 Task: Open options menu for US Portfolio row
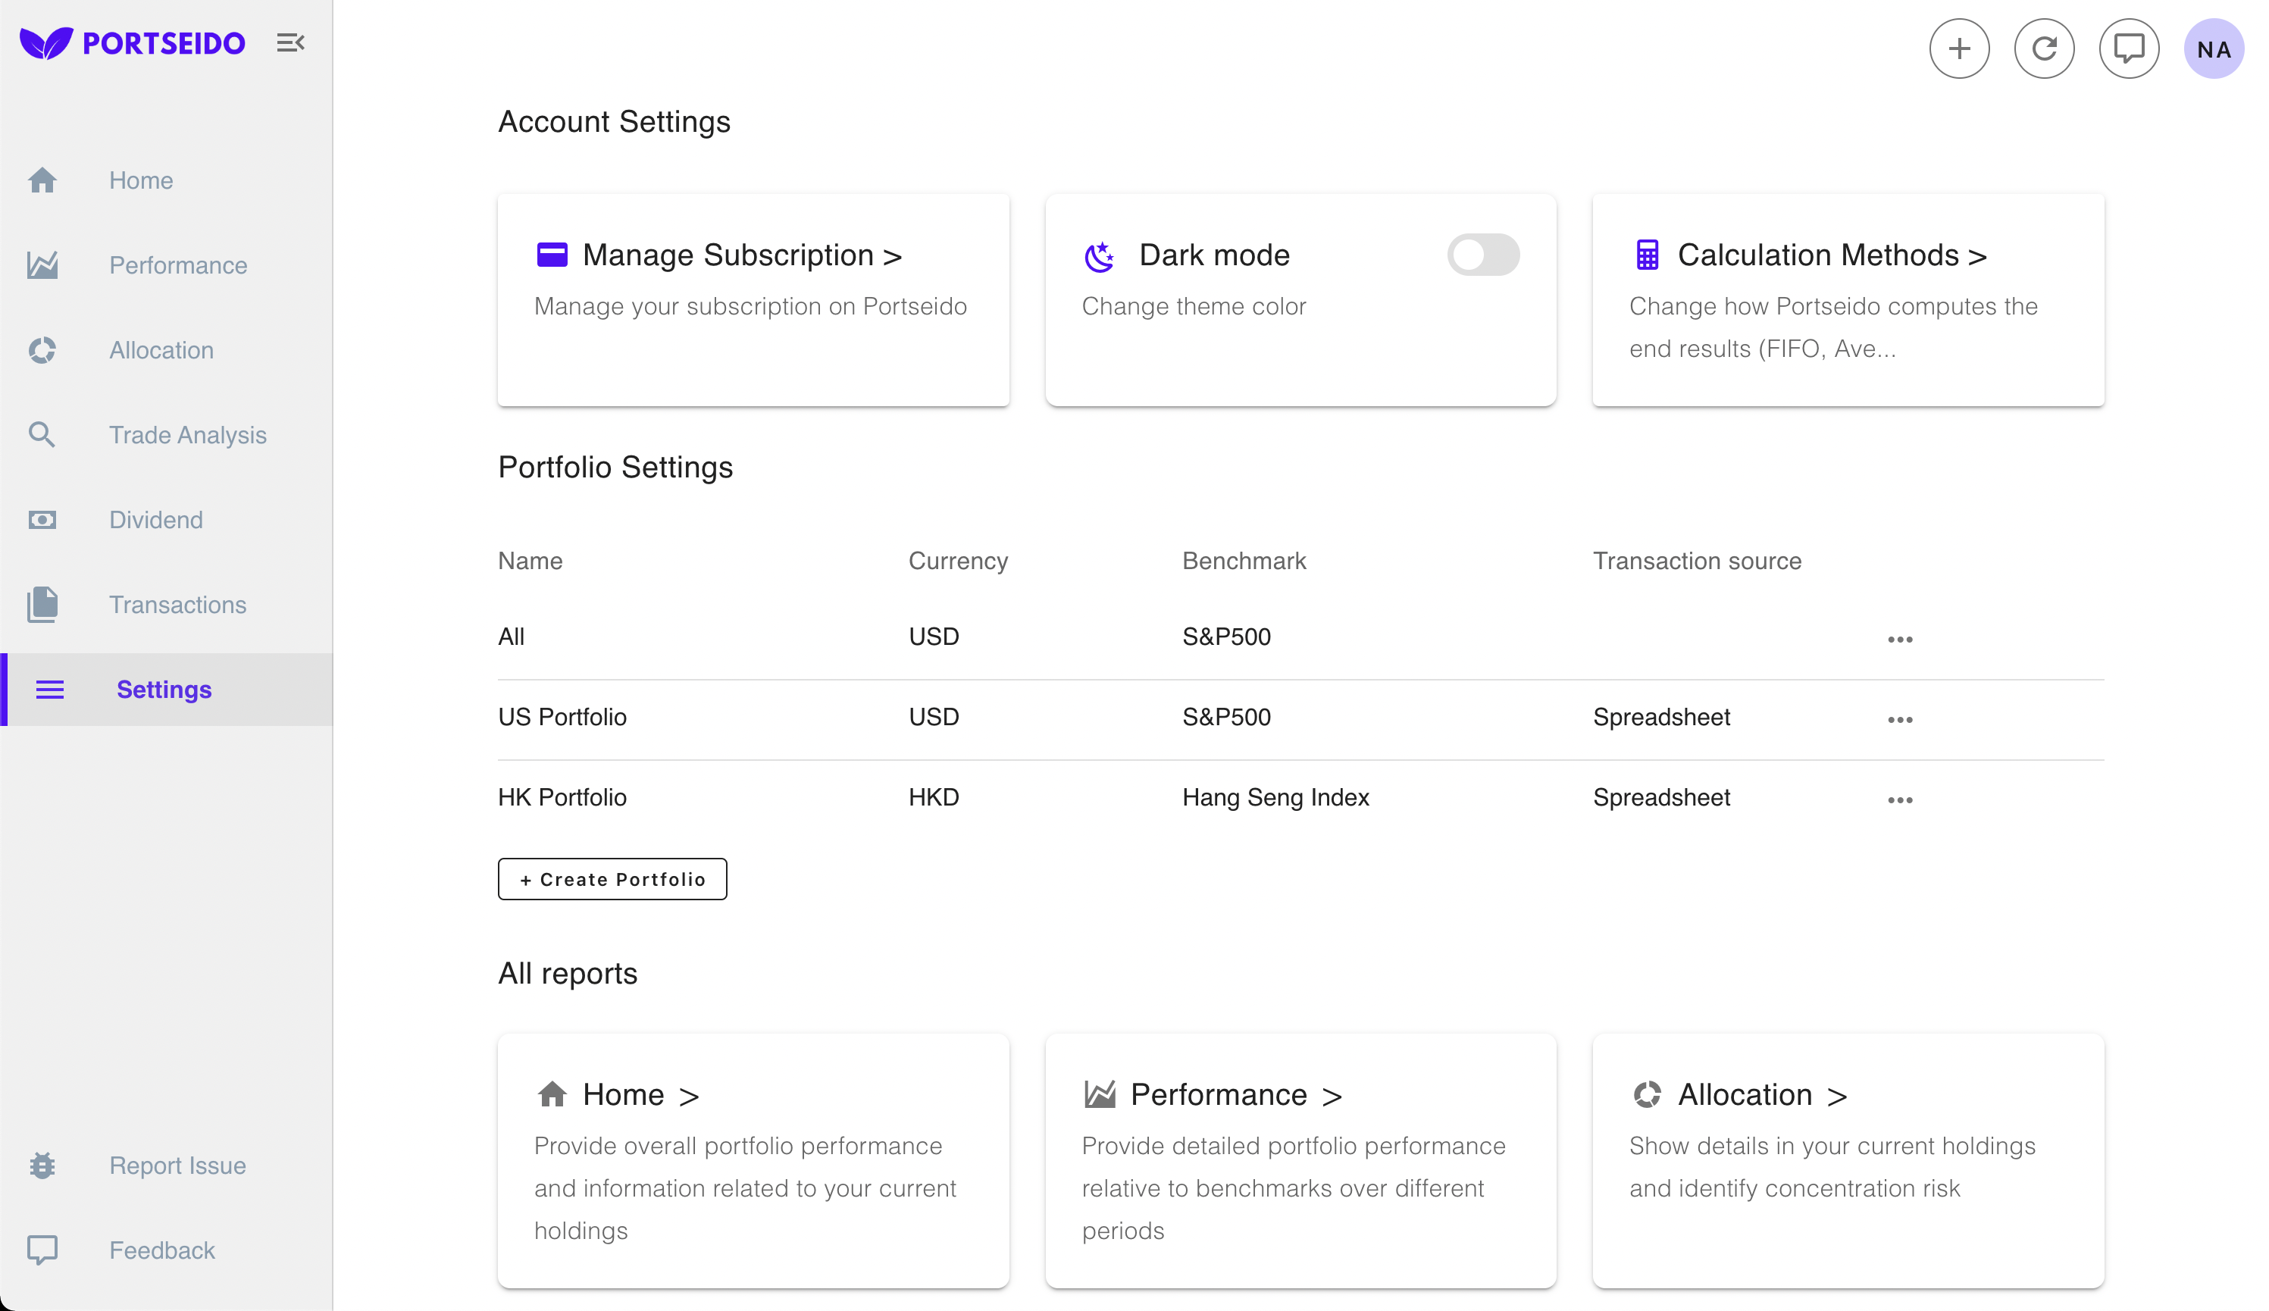point(1901,718)
